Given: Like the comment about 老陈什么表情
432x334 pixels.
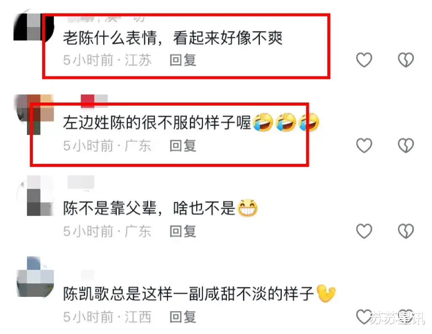Looking at the screenshot, I should point(364,60).
